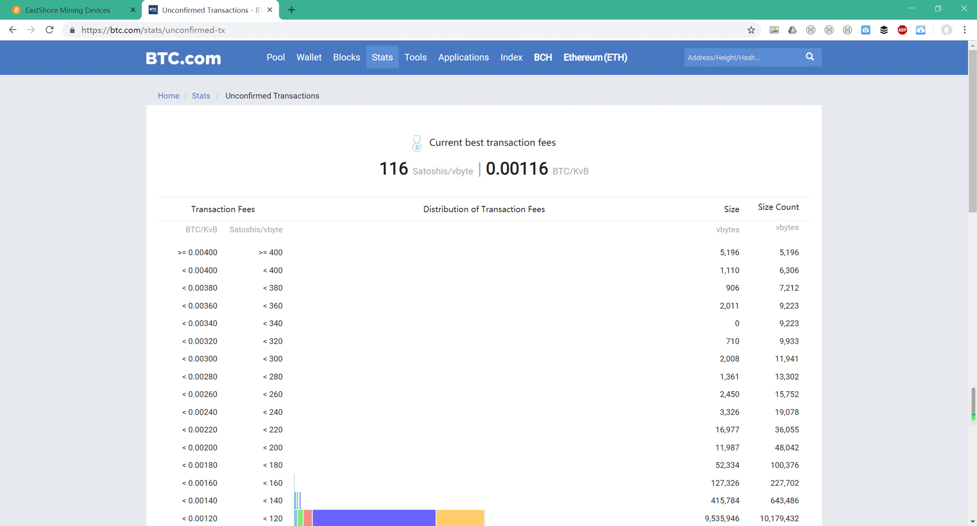The image size is (977, 526).
Task: Go forward in browser history
Action: 31,30
